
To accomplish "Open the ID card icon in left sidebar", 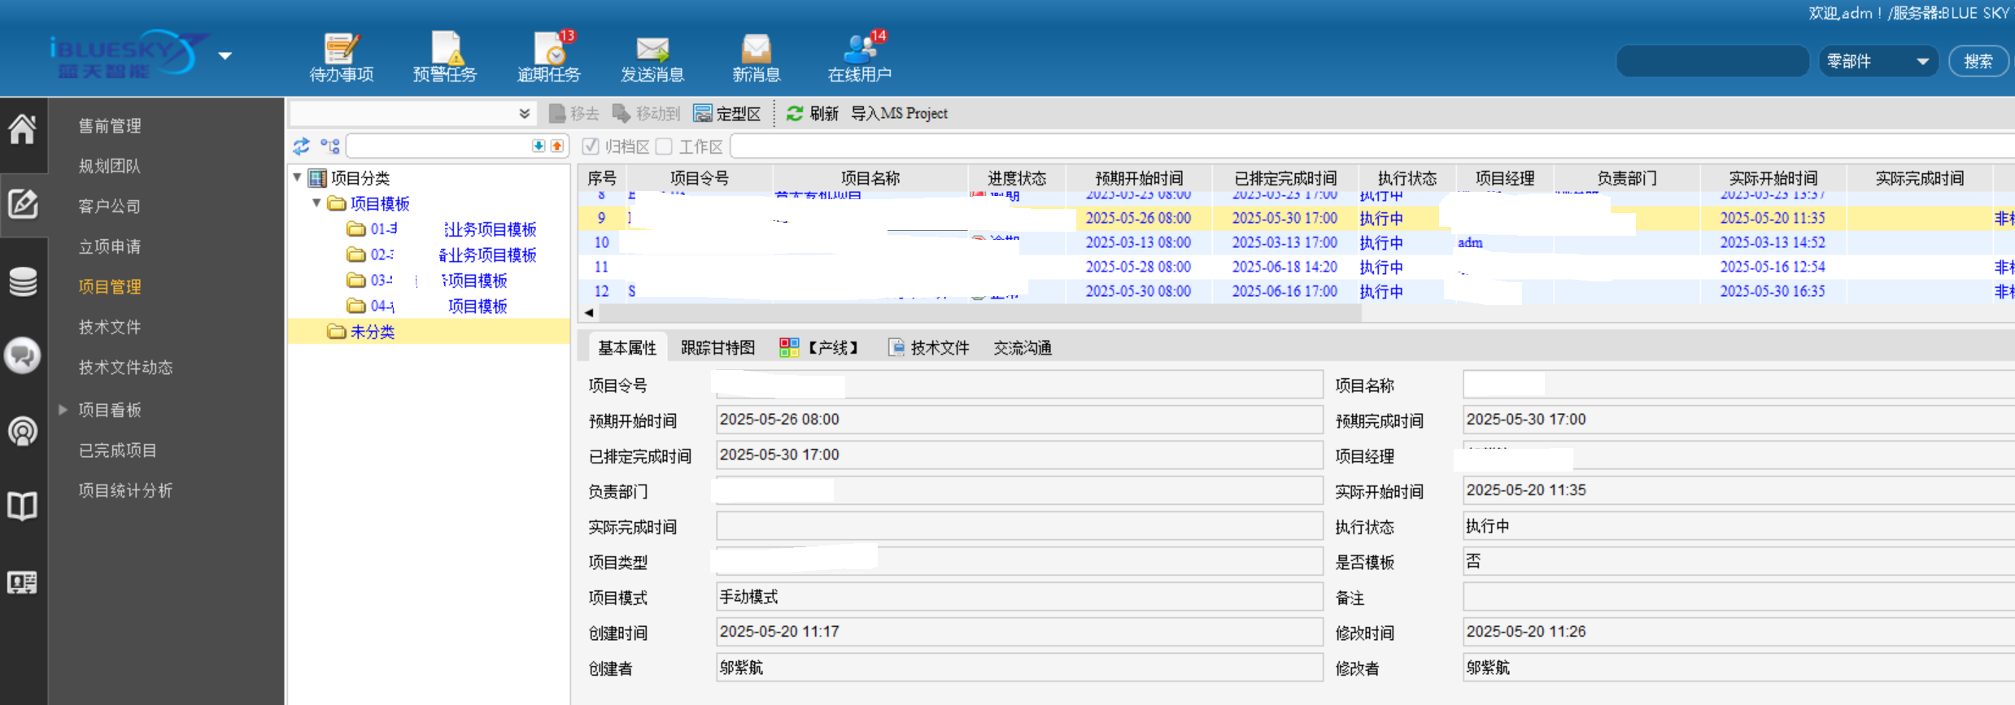I will coord(23,582).
